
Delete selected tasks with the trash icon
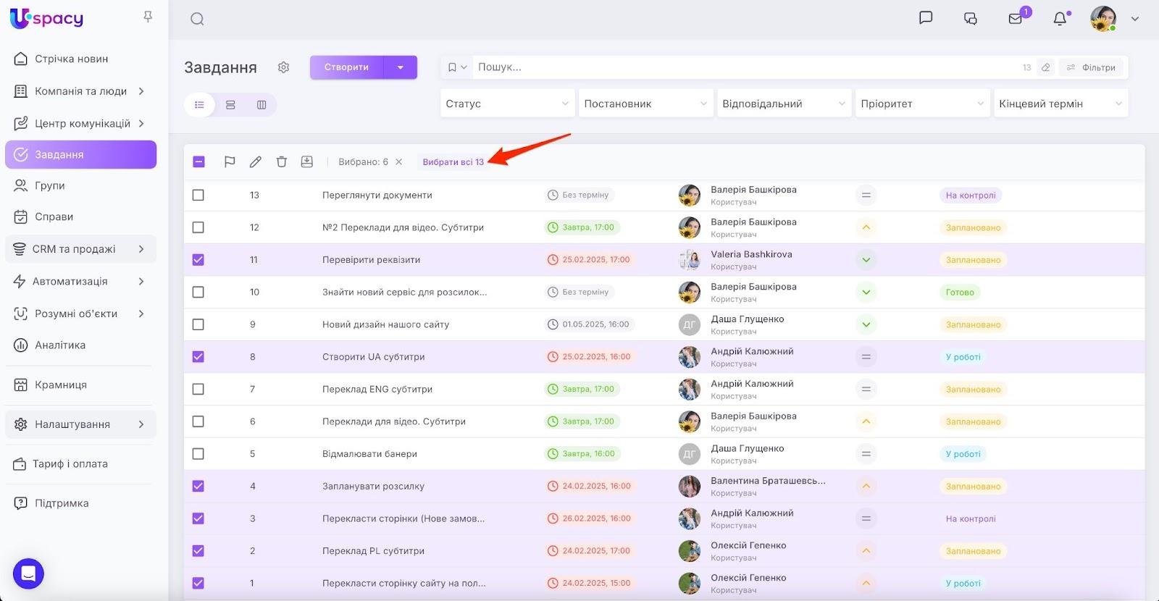click(x=282, y=162)
